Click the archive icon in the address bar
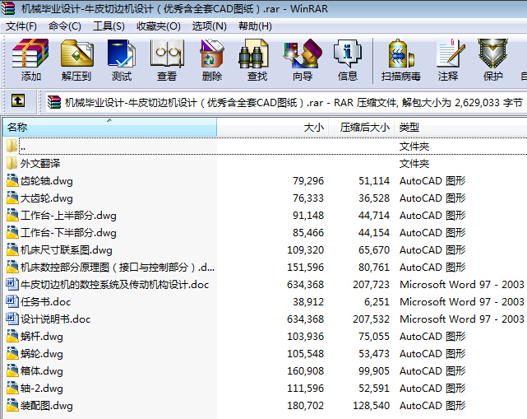This screenshot has width=527, height=419. [54, 102]
